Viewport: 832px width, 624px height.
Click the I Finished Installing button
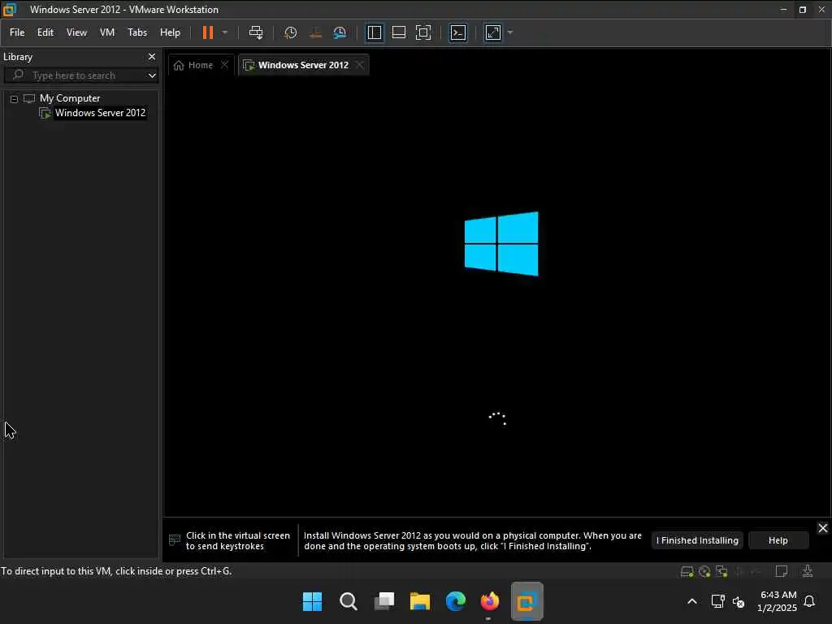(x=697, y=540)
